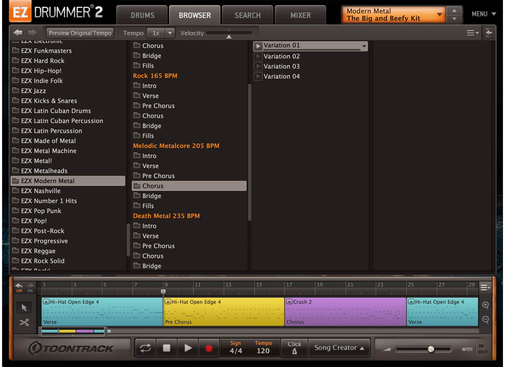
Task: Open the EZX Nashville folder
Action: tap(41, 191)
